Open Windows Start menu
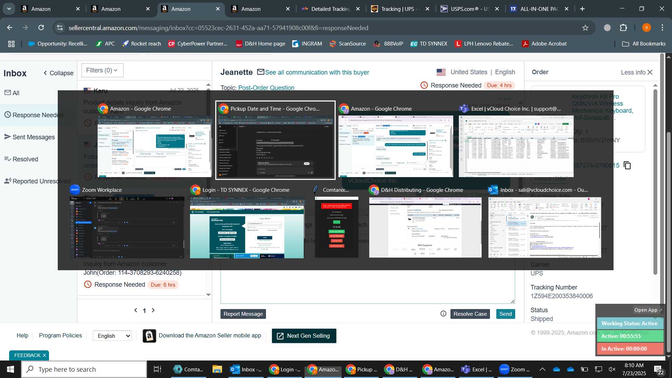The height and width of the screenshot is (378, 672). [10, 369]
